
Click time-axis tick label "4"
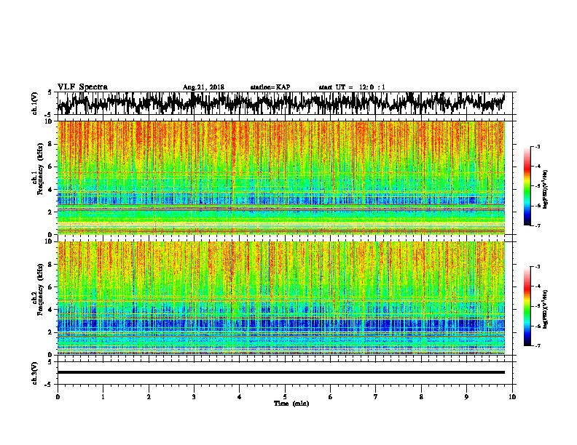tap(240, 397)
